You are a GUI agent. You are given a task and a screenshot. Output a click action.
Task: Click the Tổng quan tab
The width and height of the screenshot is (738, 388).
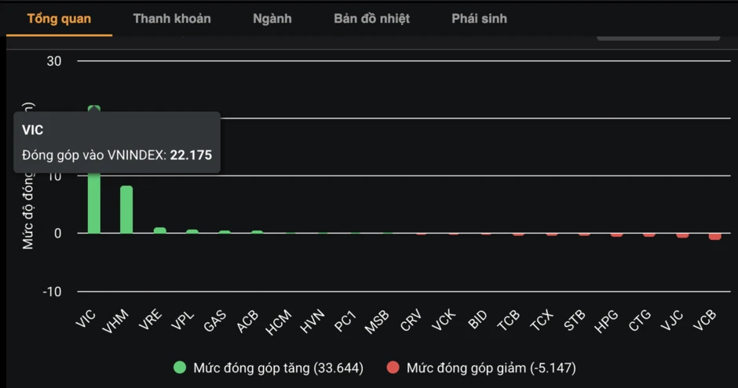click(x=59, y=19)
